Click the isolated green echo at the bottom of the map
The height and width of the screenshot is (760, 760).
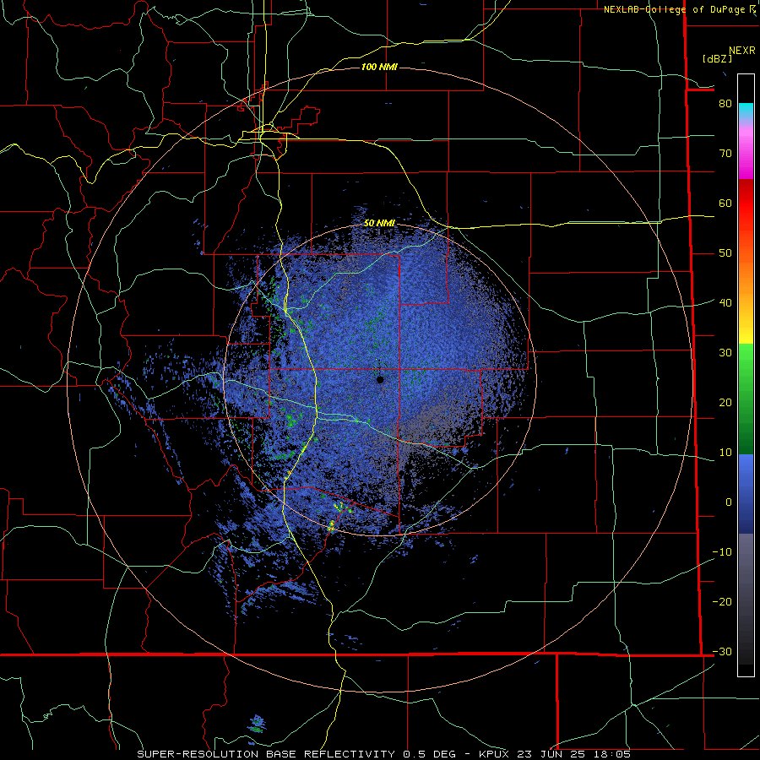click(257, 725)
